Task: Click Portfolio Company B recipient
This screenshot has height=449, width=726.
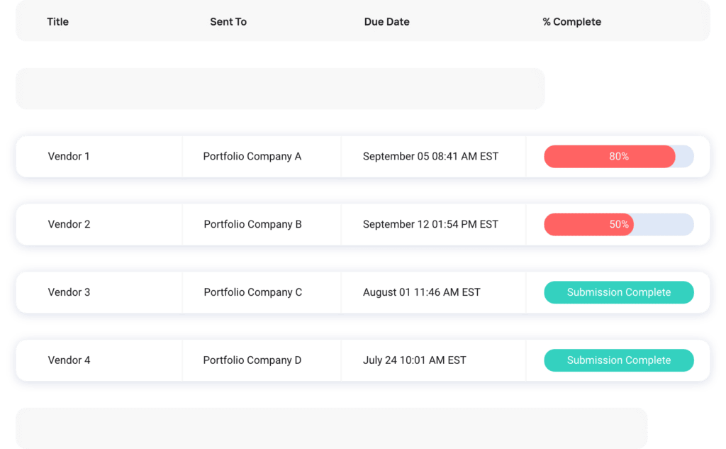Action: pyautogui.click(x=253, y=224)
